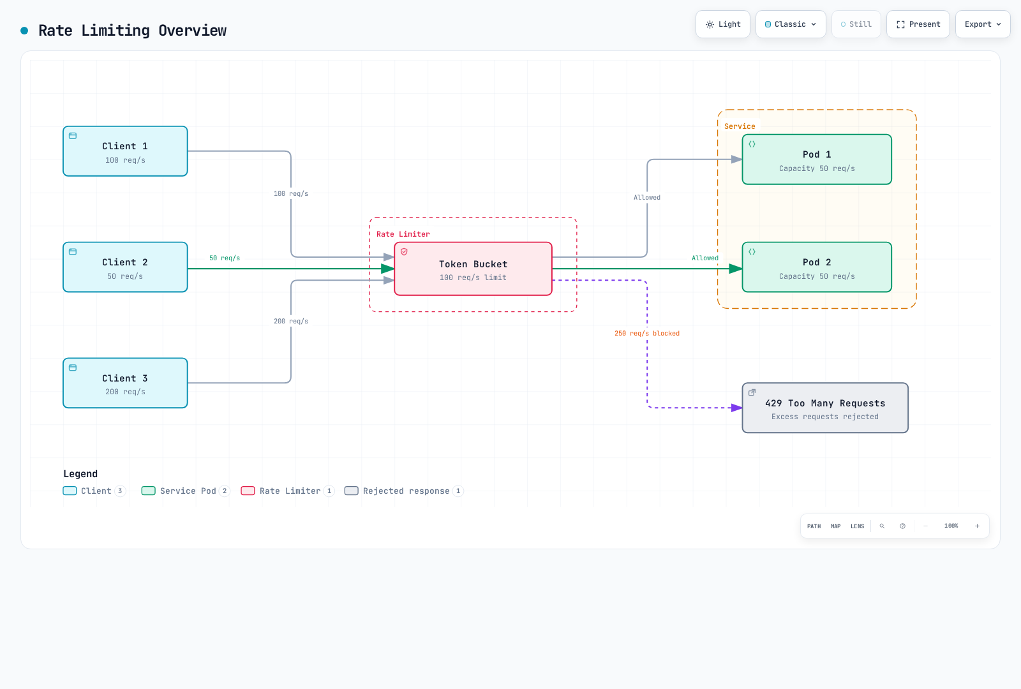Click the window icon on Client 2 node
The height and width of the screenshot is (689, 1021).
coord(73,252)
